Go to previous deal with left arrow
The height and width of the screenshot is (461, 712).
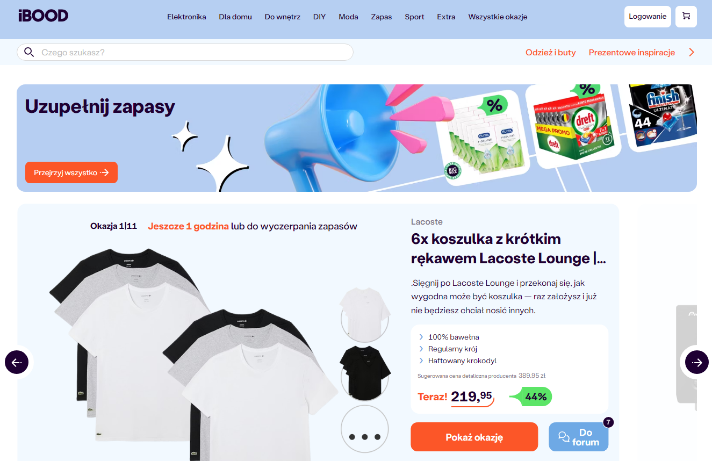click(17, 362)
